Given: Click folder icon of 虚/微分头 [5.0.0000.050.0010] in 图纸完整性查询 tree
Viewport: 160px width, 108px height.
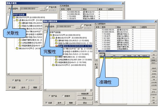Looking at the screenshot, I should coord(54,38).
